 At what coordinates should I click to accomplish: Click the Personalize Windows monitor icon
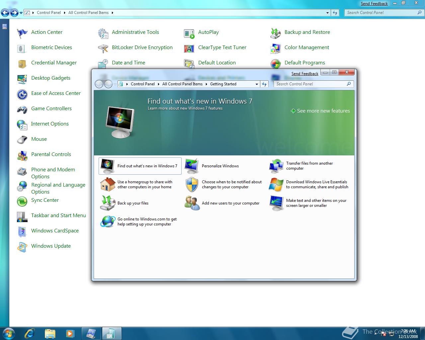192,166
